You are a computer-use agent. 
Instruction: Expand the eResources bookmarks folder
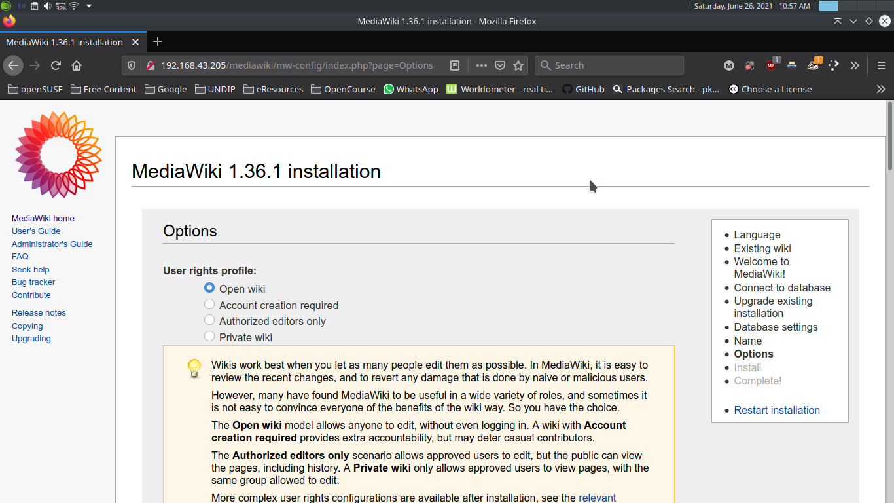click(x=273, y=89)
